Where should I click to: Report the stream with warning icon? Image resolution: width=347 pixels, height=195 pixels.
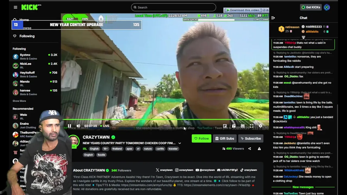click(259, 149)
